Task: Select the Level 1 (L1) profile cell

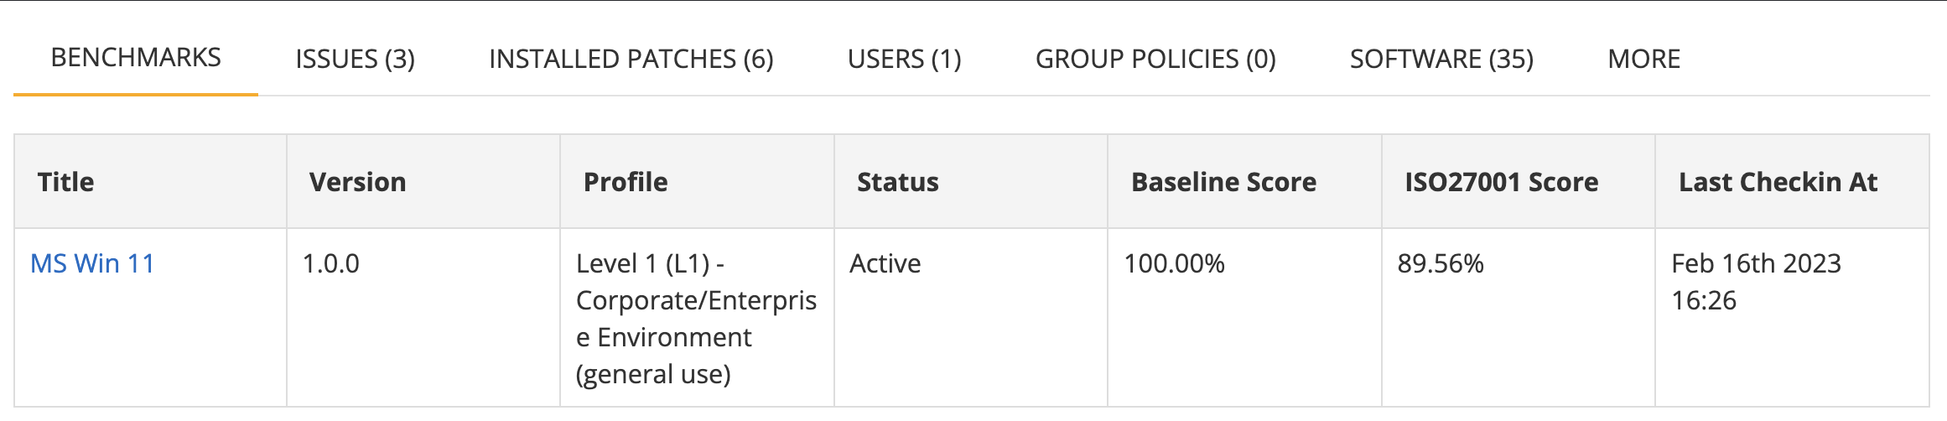Action: point(696,319)
